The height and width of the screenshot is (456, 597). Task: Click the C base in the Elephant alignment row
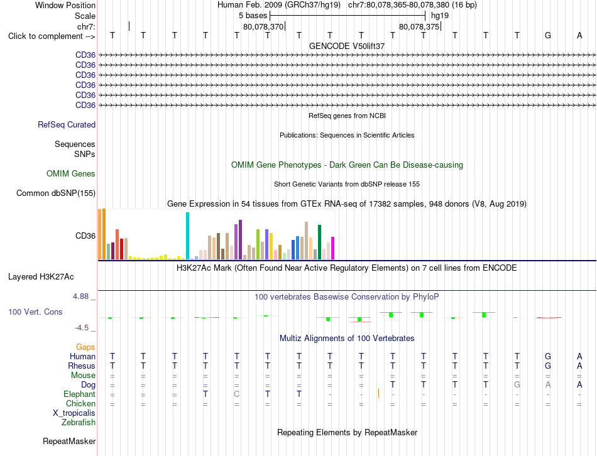pos(237,394)
